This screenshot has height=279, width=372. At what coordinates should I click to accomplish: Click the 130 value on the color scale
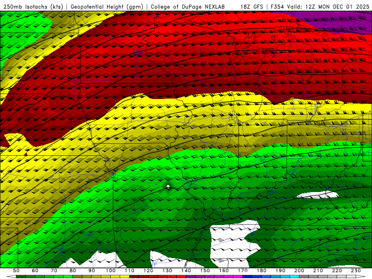(167, 271)
